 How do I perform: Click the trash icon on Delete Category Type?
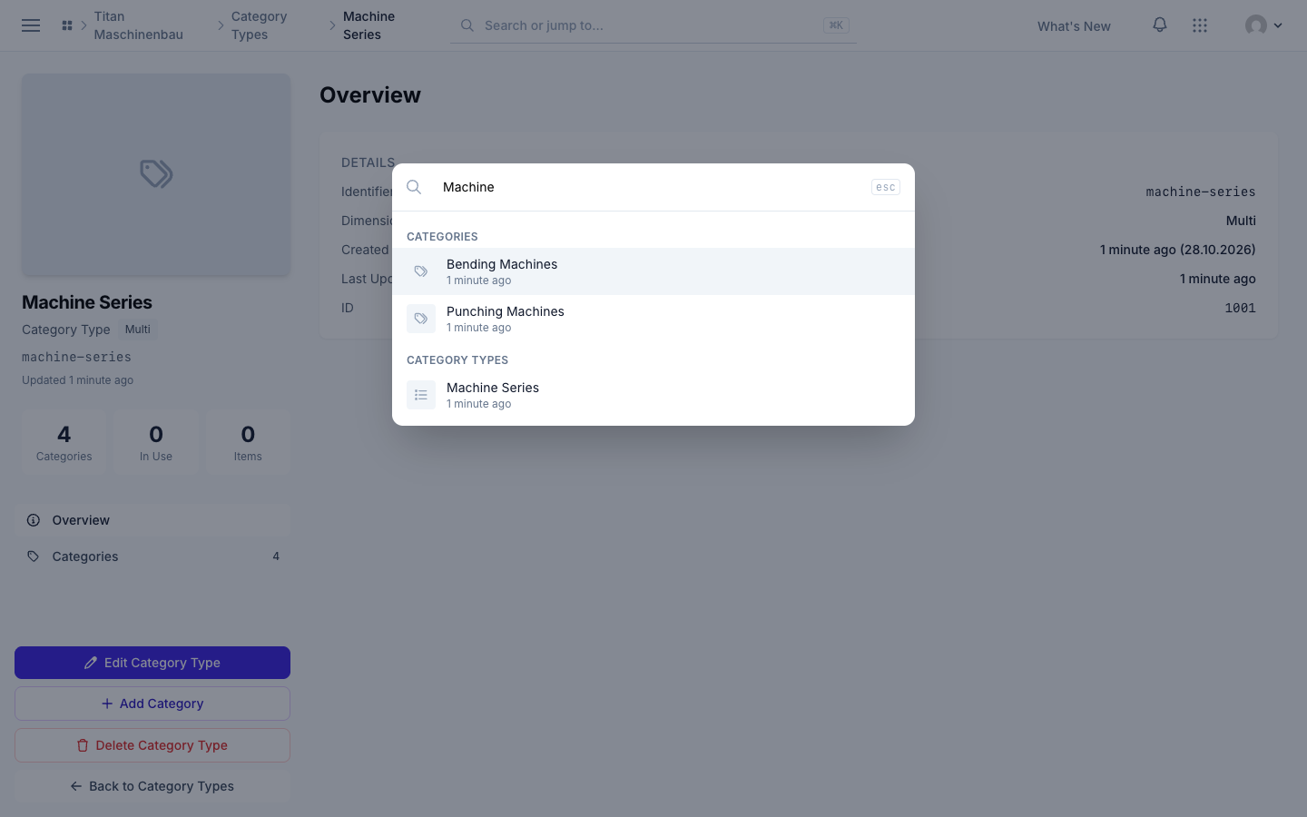point(83,745)
